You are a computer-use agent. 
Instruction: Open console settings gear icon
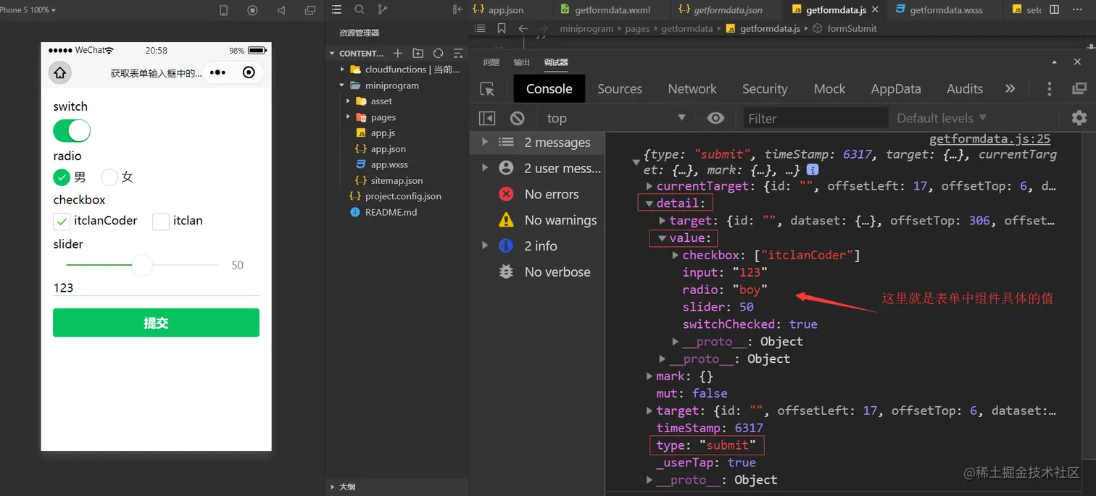click(x=1079, y=118)
